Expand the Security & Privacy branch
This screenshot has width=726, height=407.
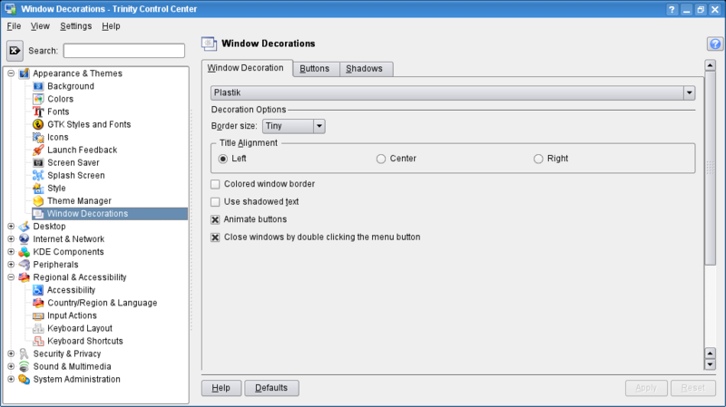click(x=11, y=354)
